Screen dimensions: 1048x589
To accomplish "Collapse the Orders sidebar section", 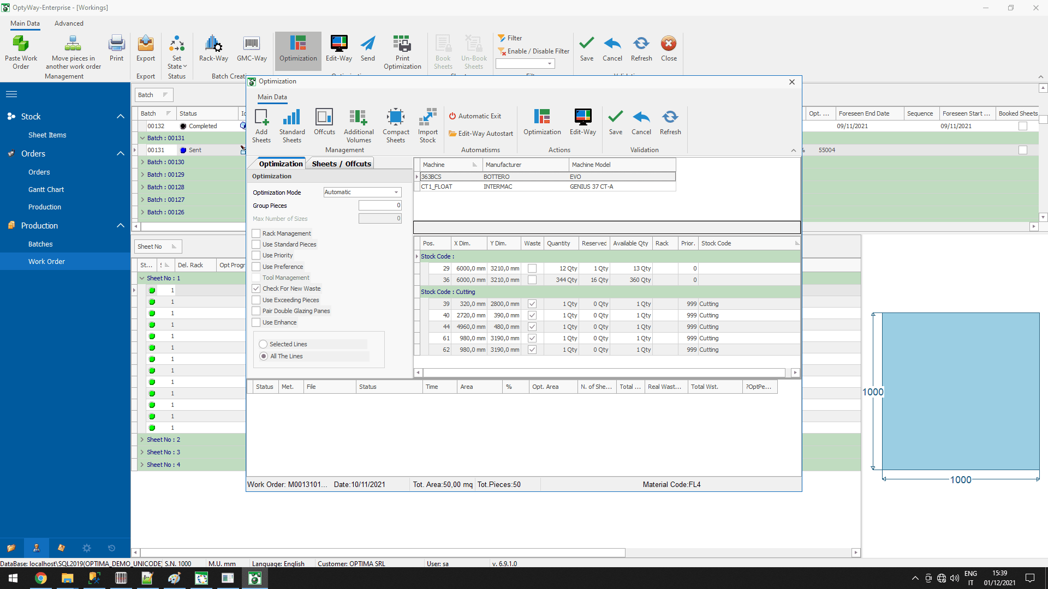I will tap(121, 153).
